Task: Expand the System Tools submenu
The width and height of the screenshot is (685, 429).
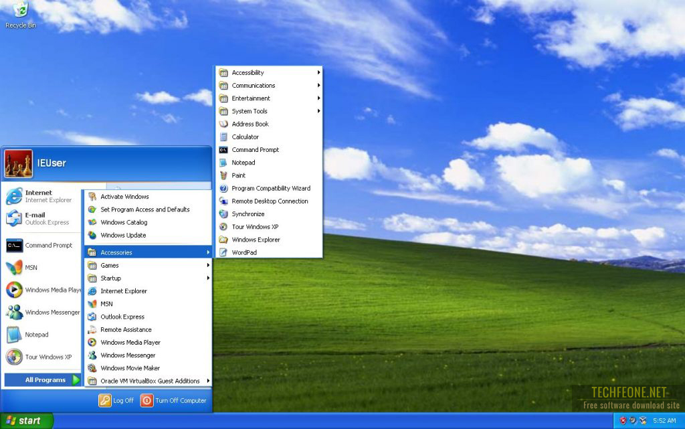Action: click(250, 111)
